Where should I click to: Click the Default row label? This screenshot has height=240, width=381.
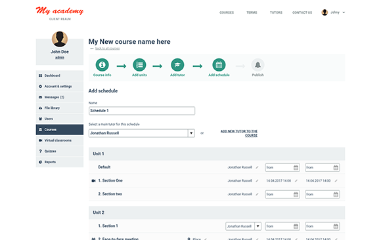tap(104, 167)
